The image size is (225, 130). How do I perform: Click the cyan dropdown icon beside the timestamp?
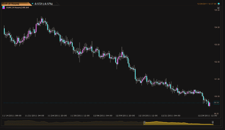point(219,4)
